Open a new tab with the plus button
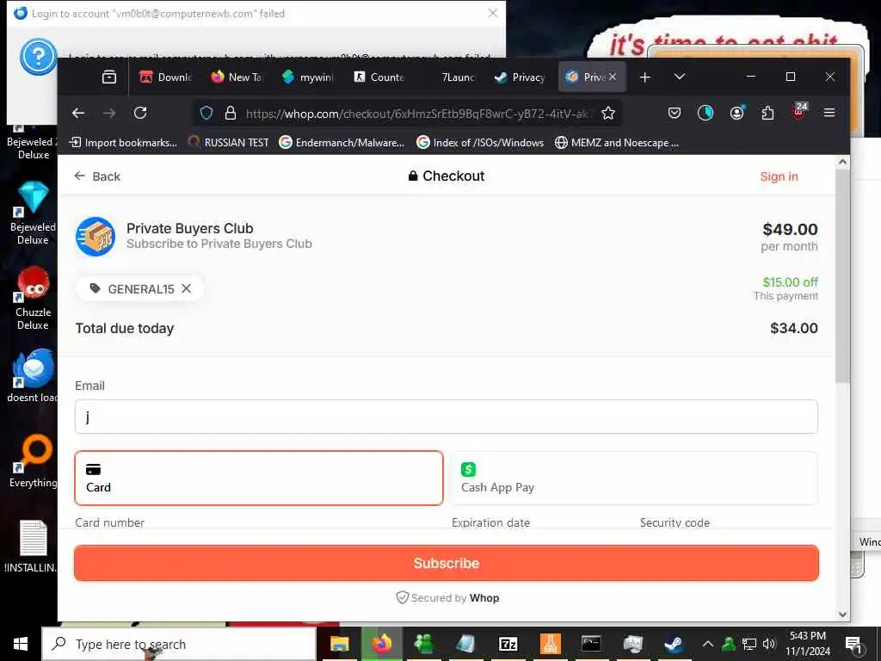This screenshot has height=661, width=881. 645,77
